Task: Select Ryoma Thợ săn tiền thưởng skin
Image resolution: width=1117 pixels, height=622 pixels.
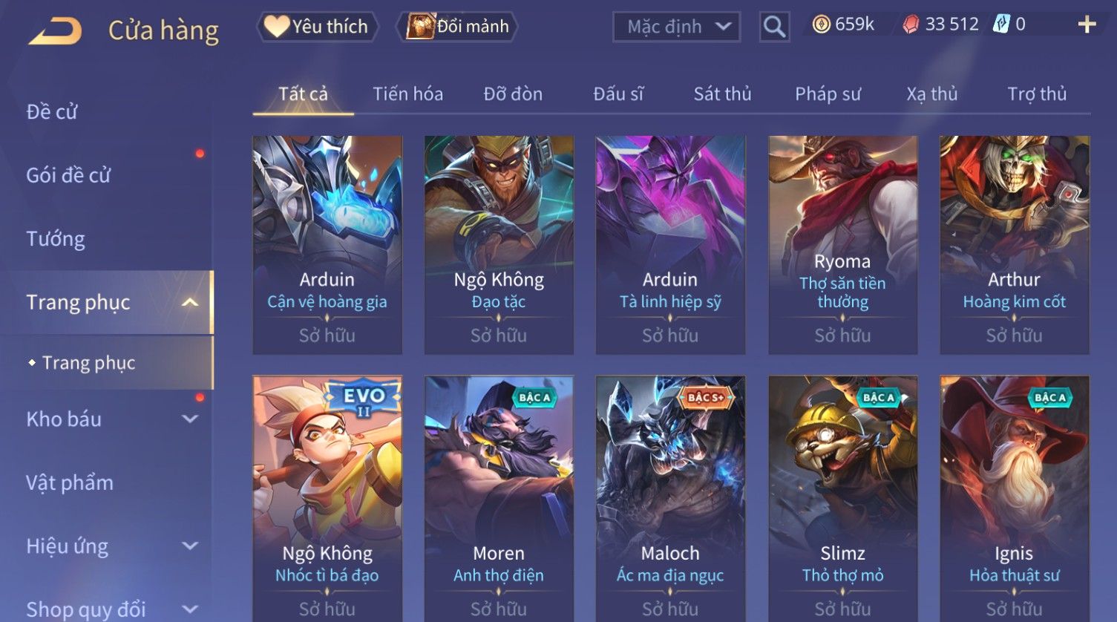Action: 842,245
